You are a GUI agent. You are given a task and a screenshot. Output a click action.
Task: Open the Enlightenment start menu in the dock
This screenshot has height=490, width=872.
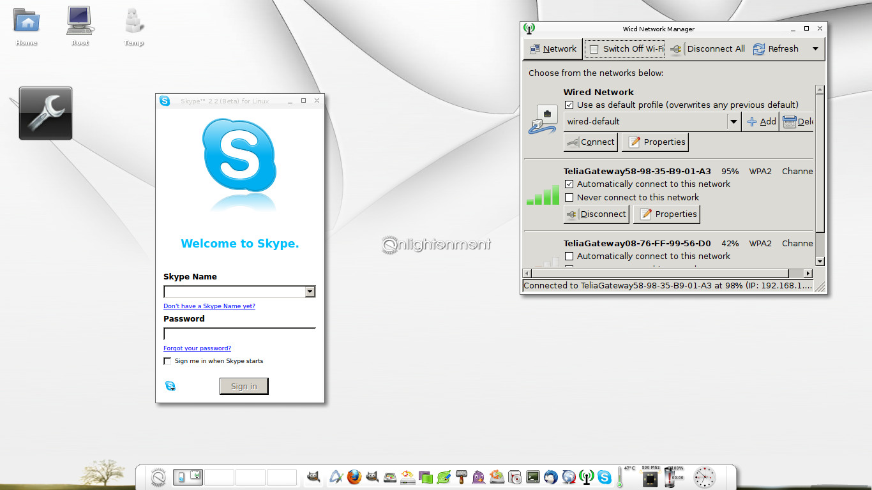click(x=158, y=477)
